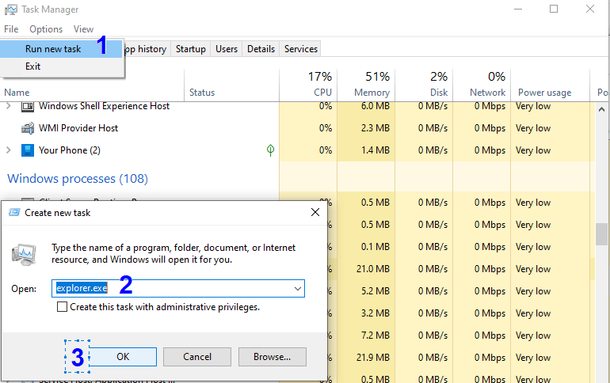Viewport: 610px width, 383px height.
Task: Click the vertical scrollbar thumb
Action: tap(602, 234)
